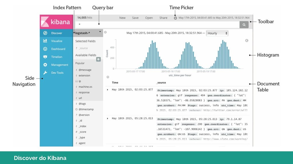Open the Dev Tools wrench icon
293x164 pixels.
click(x=45, y=73)
